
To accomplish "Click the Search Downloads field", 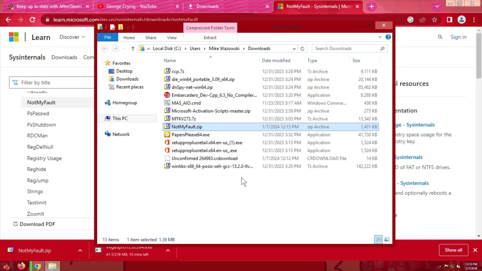I will pos(346,49).
